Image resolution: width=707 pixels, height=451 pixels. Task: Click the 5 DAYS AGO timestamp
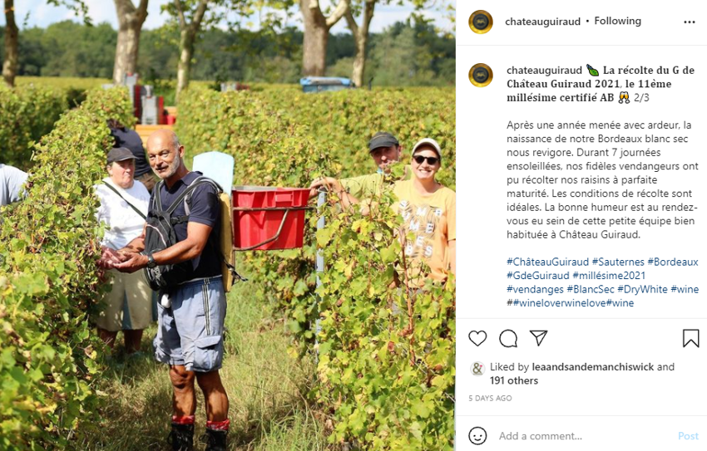(490, 399)
